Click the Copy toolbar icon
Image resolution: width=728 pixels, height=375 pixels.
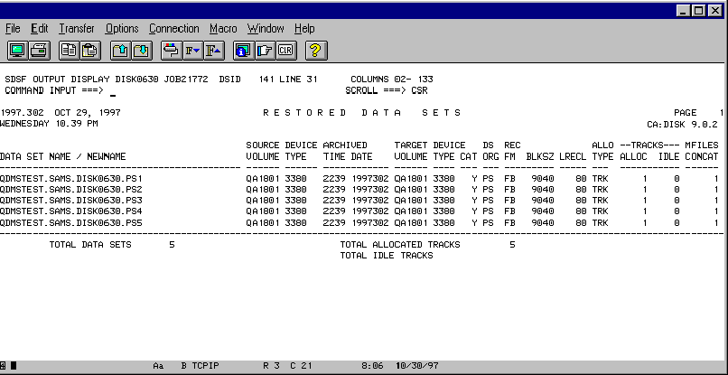[69, 51]
